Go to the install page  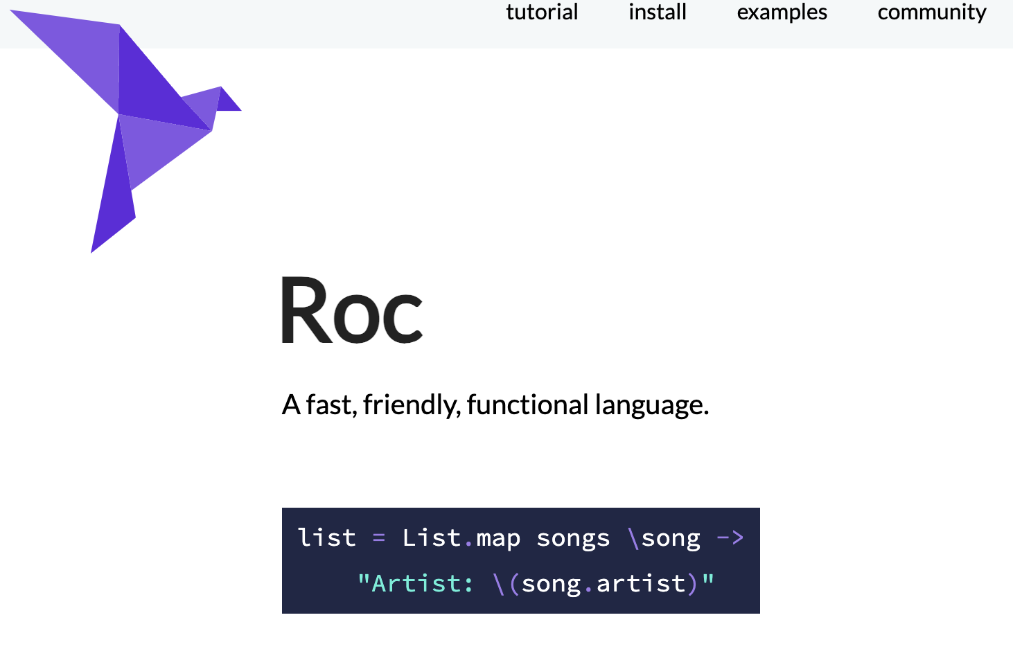point(658,12)
